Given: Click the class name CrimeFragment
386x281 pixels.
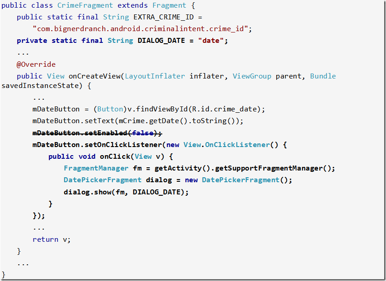Looking at the screenshot, I should click(85, 5).
